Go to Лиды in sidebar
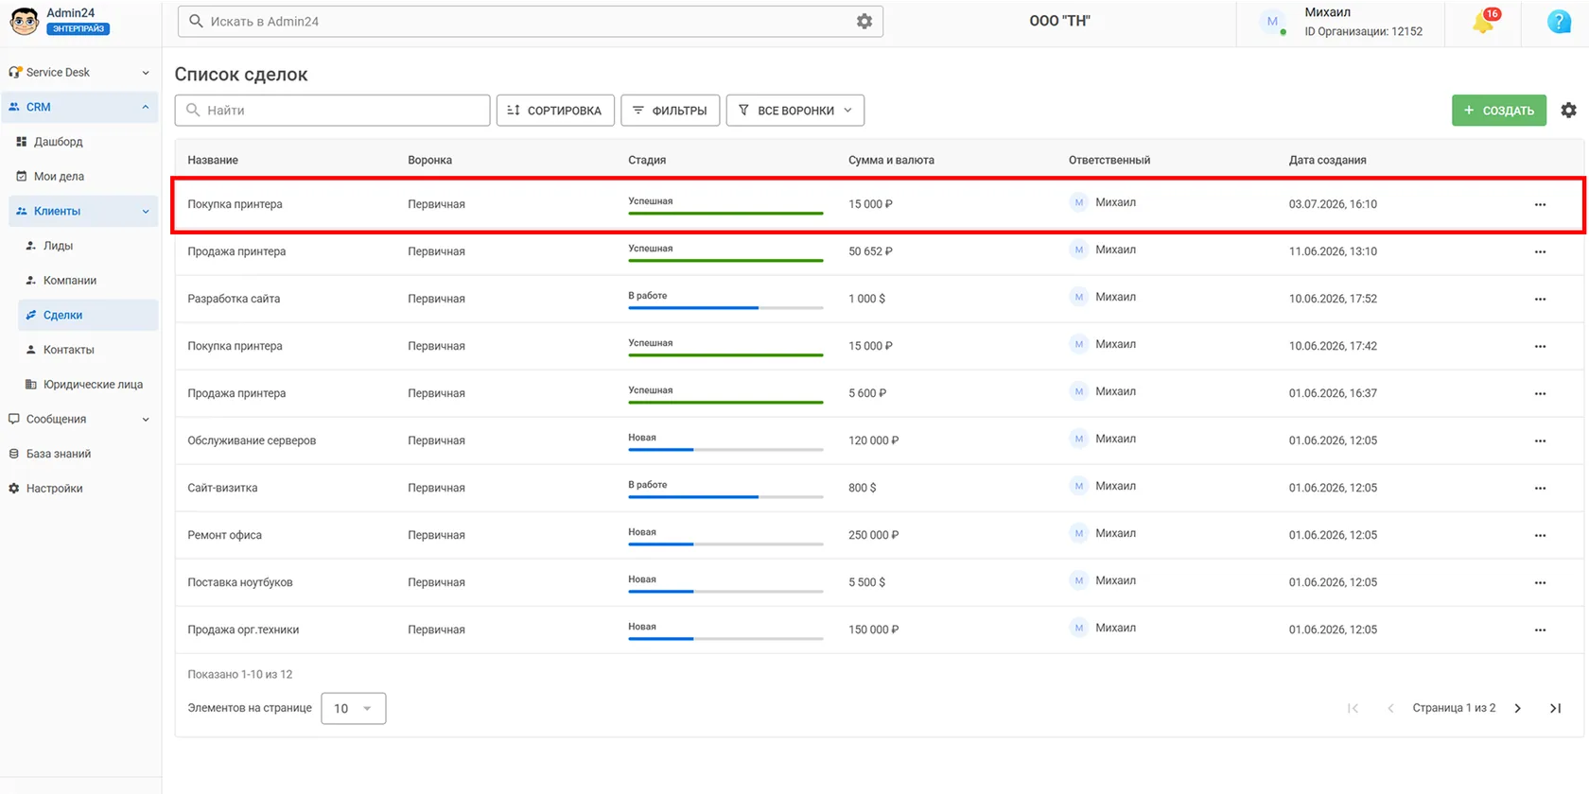 tap(58, 246)
